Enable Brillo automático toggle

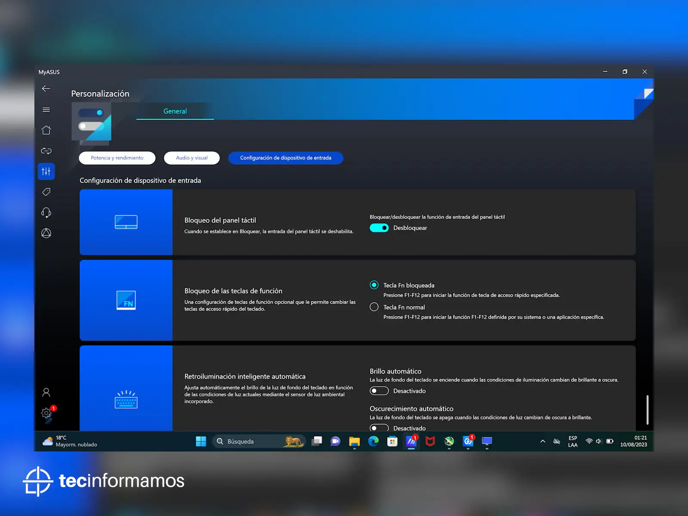379,391
